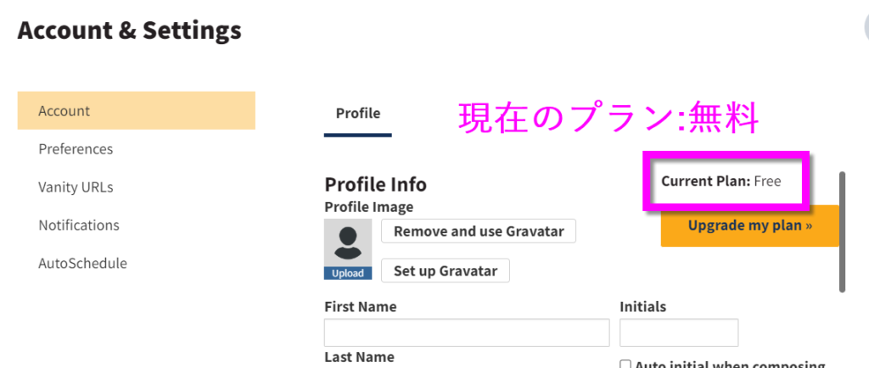This screenshot has width=869, height=368.
Task: Click the Current Plan: Free label
Action: 721,181
